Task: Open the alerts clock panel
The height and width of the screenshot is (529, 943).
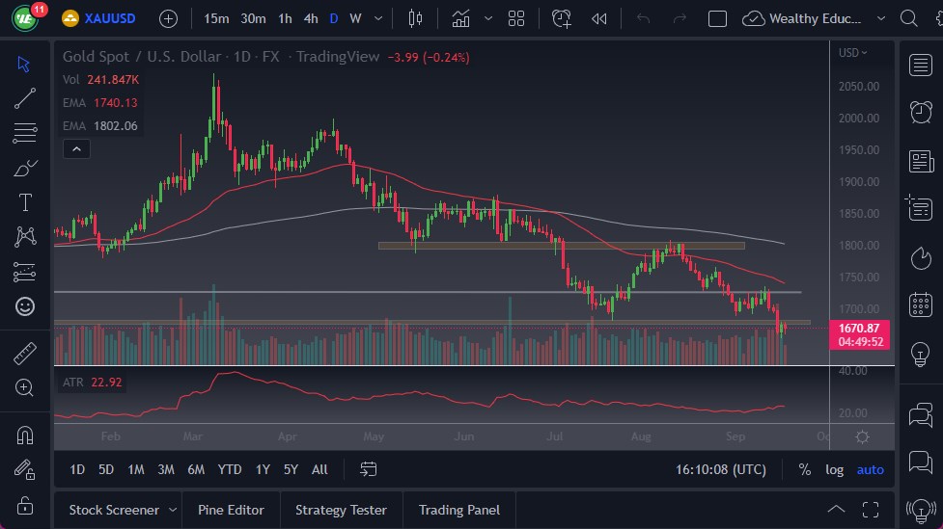Action: pos(921,112)
